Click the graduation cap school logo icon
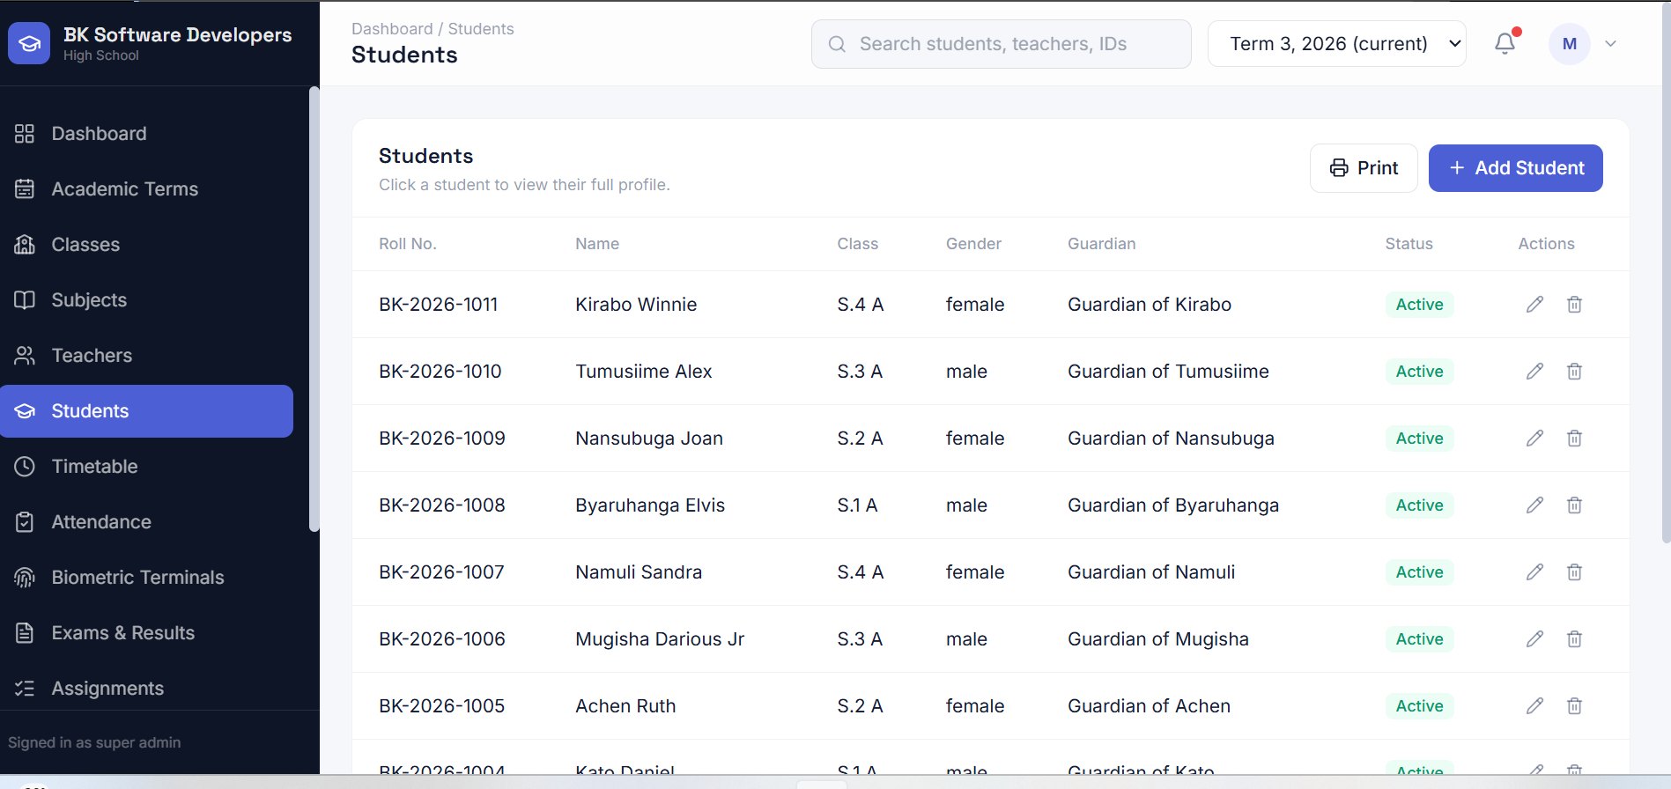The width and height of the screenshot is (1671, 789). (29, 44)
